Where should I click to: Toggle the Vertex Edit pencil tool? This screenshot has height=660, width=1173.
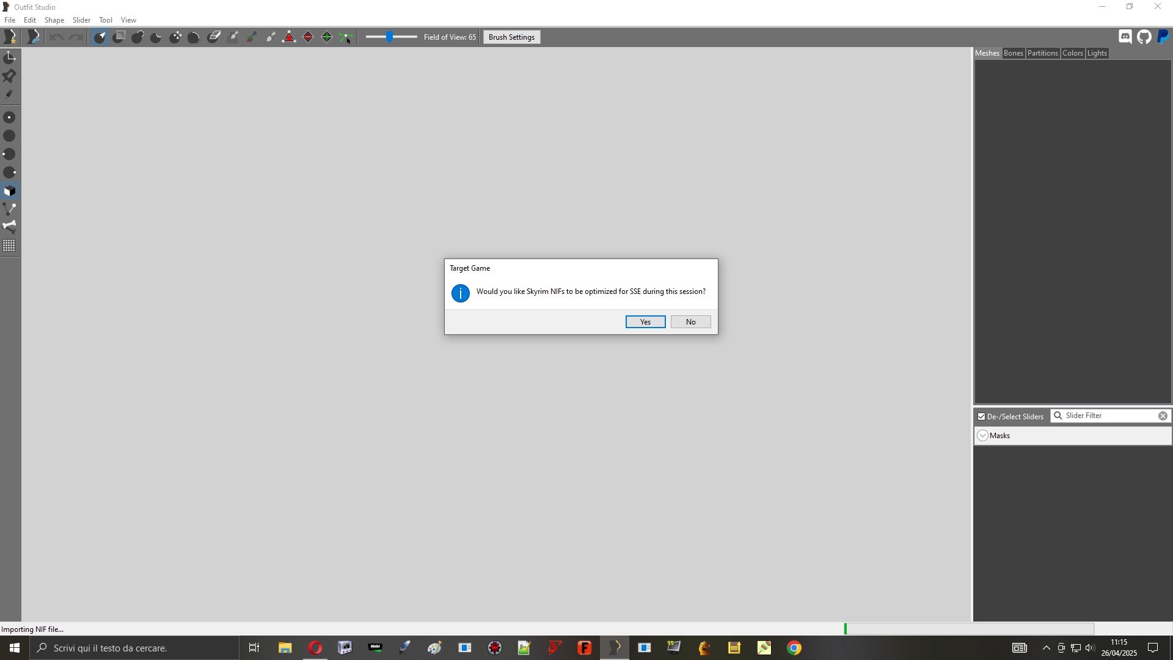10,95
